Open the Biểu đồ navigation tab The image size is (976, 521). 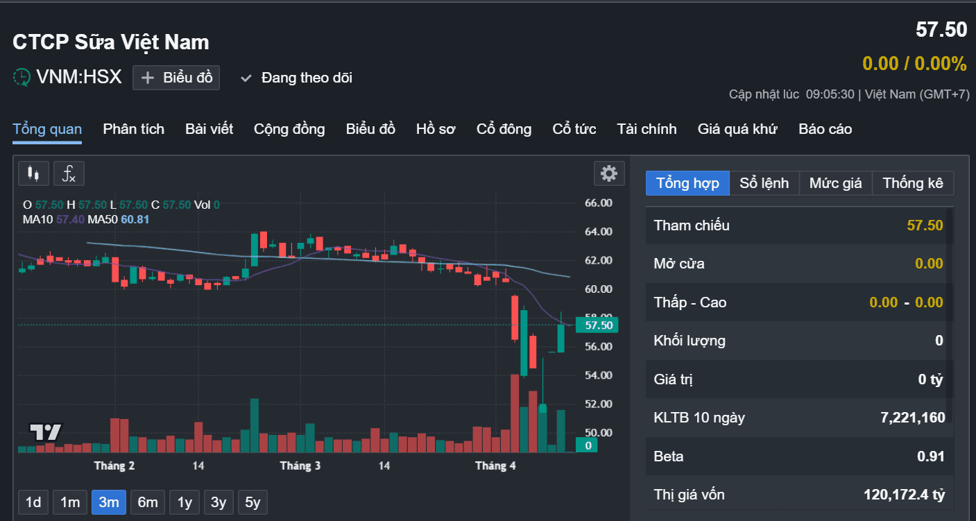tap(370, 129)
